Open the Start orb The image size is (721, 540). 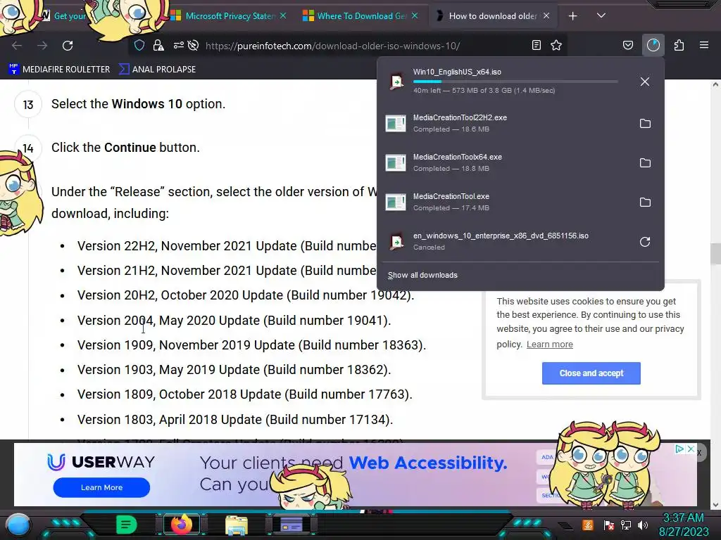[18, 525]
